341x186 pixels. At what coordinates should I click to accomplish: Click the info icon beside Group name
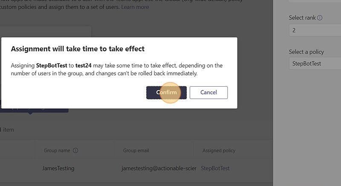coord(75,150)
